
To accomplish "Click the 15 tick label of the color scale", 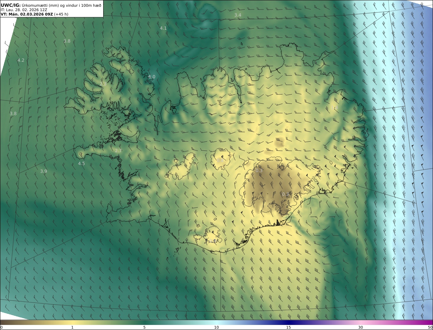I will point(289,327).
